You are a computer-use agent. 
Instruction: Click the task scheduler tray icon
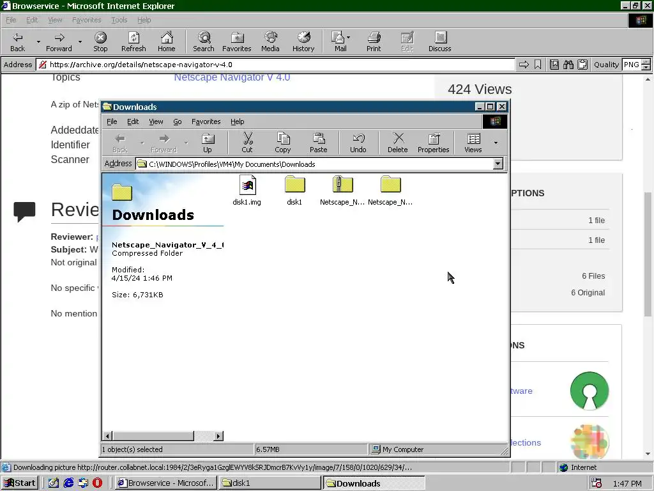[597, 483]
